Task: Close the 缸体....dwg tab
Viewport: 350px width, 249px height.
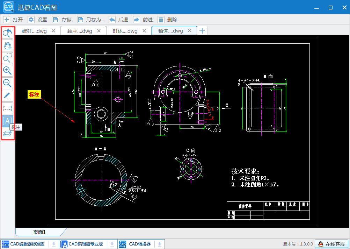Action: pos(144,31)
